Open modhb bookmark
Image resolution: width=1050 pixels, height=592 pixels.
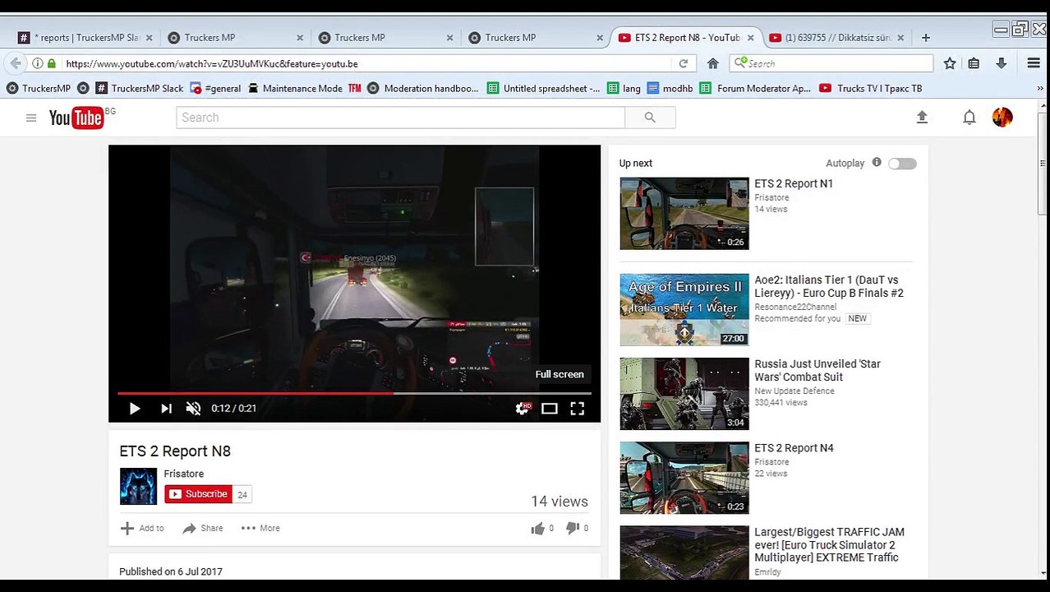click(670, 88)
